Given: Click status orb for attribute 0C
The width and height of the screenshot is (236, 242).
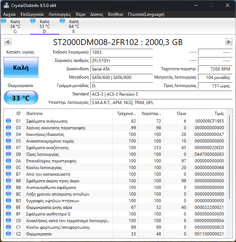Looking at the screenshot, I should coord(8,167).
